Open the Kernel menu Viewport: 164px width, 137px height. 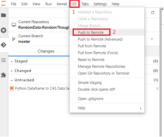pos(62,4)
